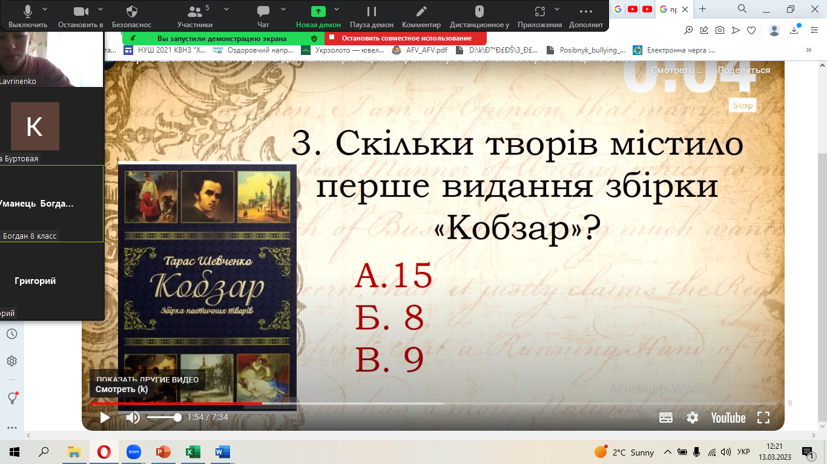The image size is (827, 464).
Task: Click the green screen sharing status label
Action: 223,38
